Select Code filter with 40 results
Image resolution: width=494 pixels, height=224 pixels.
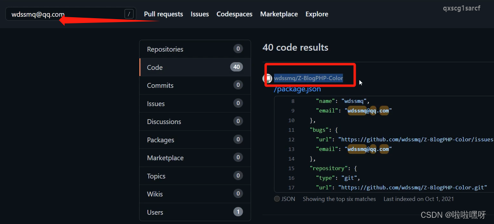click(x=195, y=67)
